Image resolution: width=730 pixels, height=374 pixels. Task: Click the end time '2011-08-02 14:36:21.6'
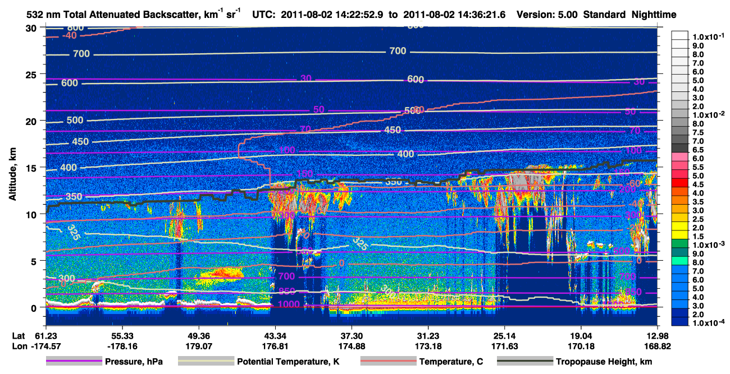(x=455, y=15)
